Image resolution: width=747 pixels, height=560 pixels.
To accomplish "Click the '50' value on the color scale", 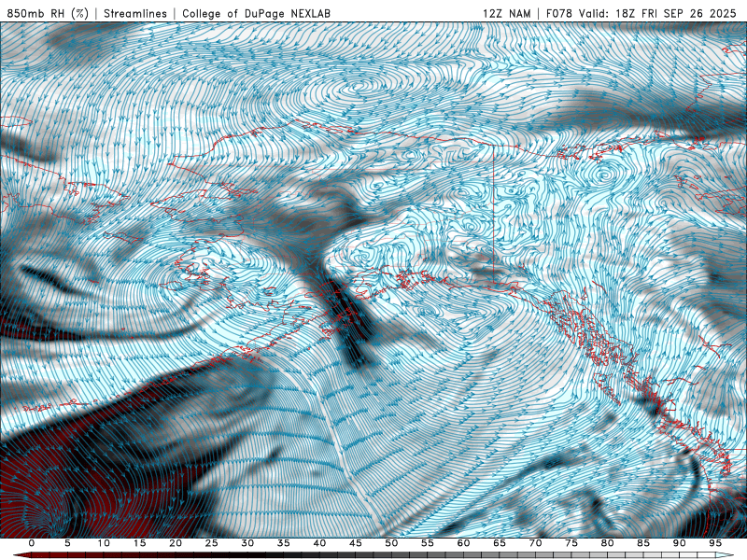I will coord(391,543).
